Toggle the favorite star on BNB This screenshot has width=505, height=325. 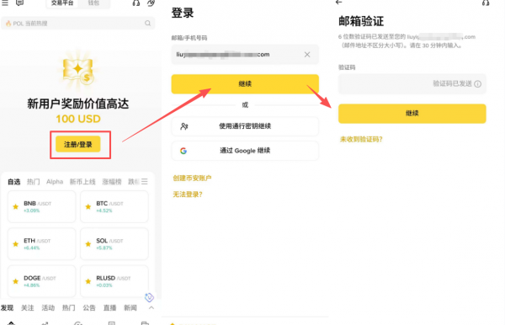pyautogui.click(x=15, y=207)
